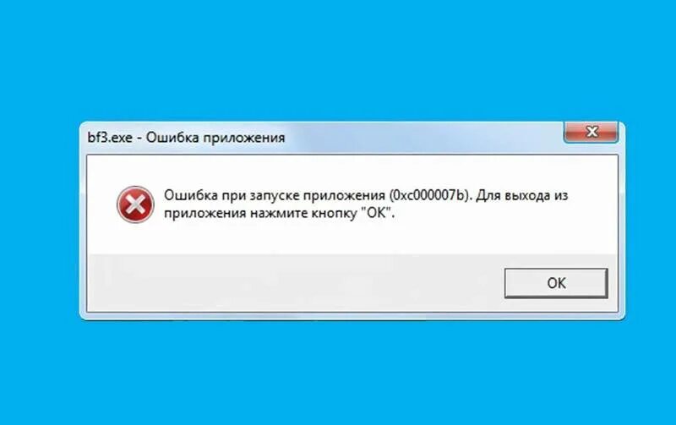The image size is (676, 425).
Task: Click the word "запуске" in the error message
Action: (x=273, y=196)
